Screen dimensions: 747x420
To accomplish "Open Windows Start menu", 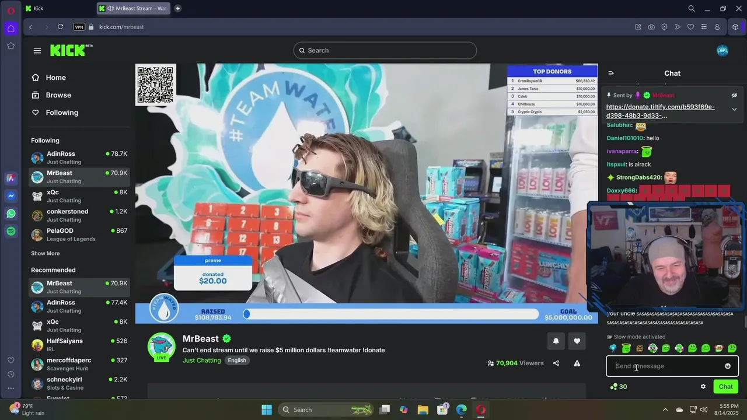I will click(x=267, y=409).
